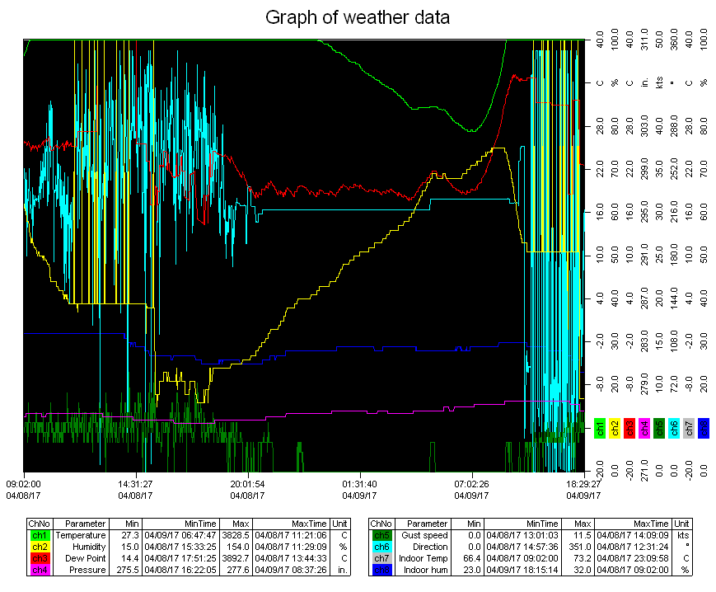Select the ch6 cell in Direction row
The width and height of the screenshot is (716, 592).
click(381, 547)
